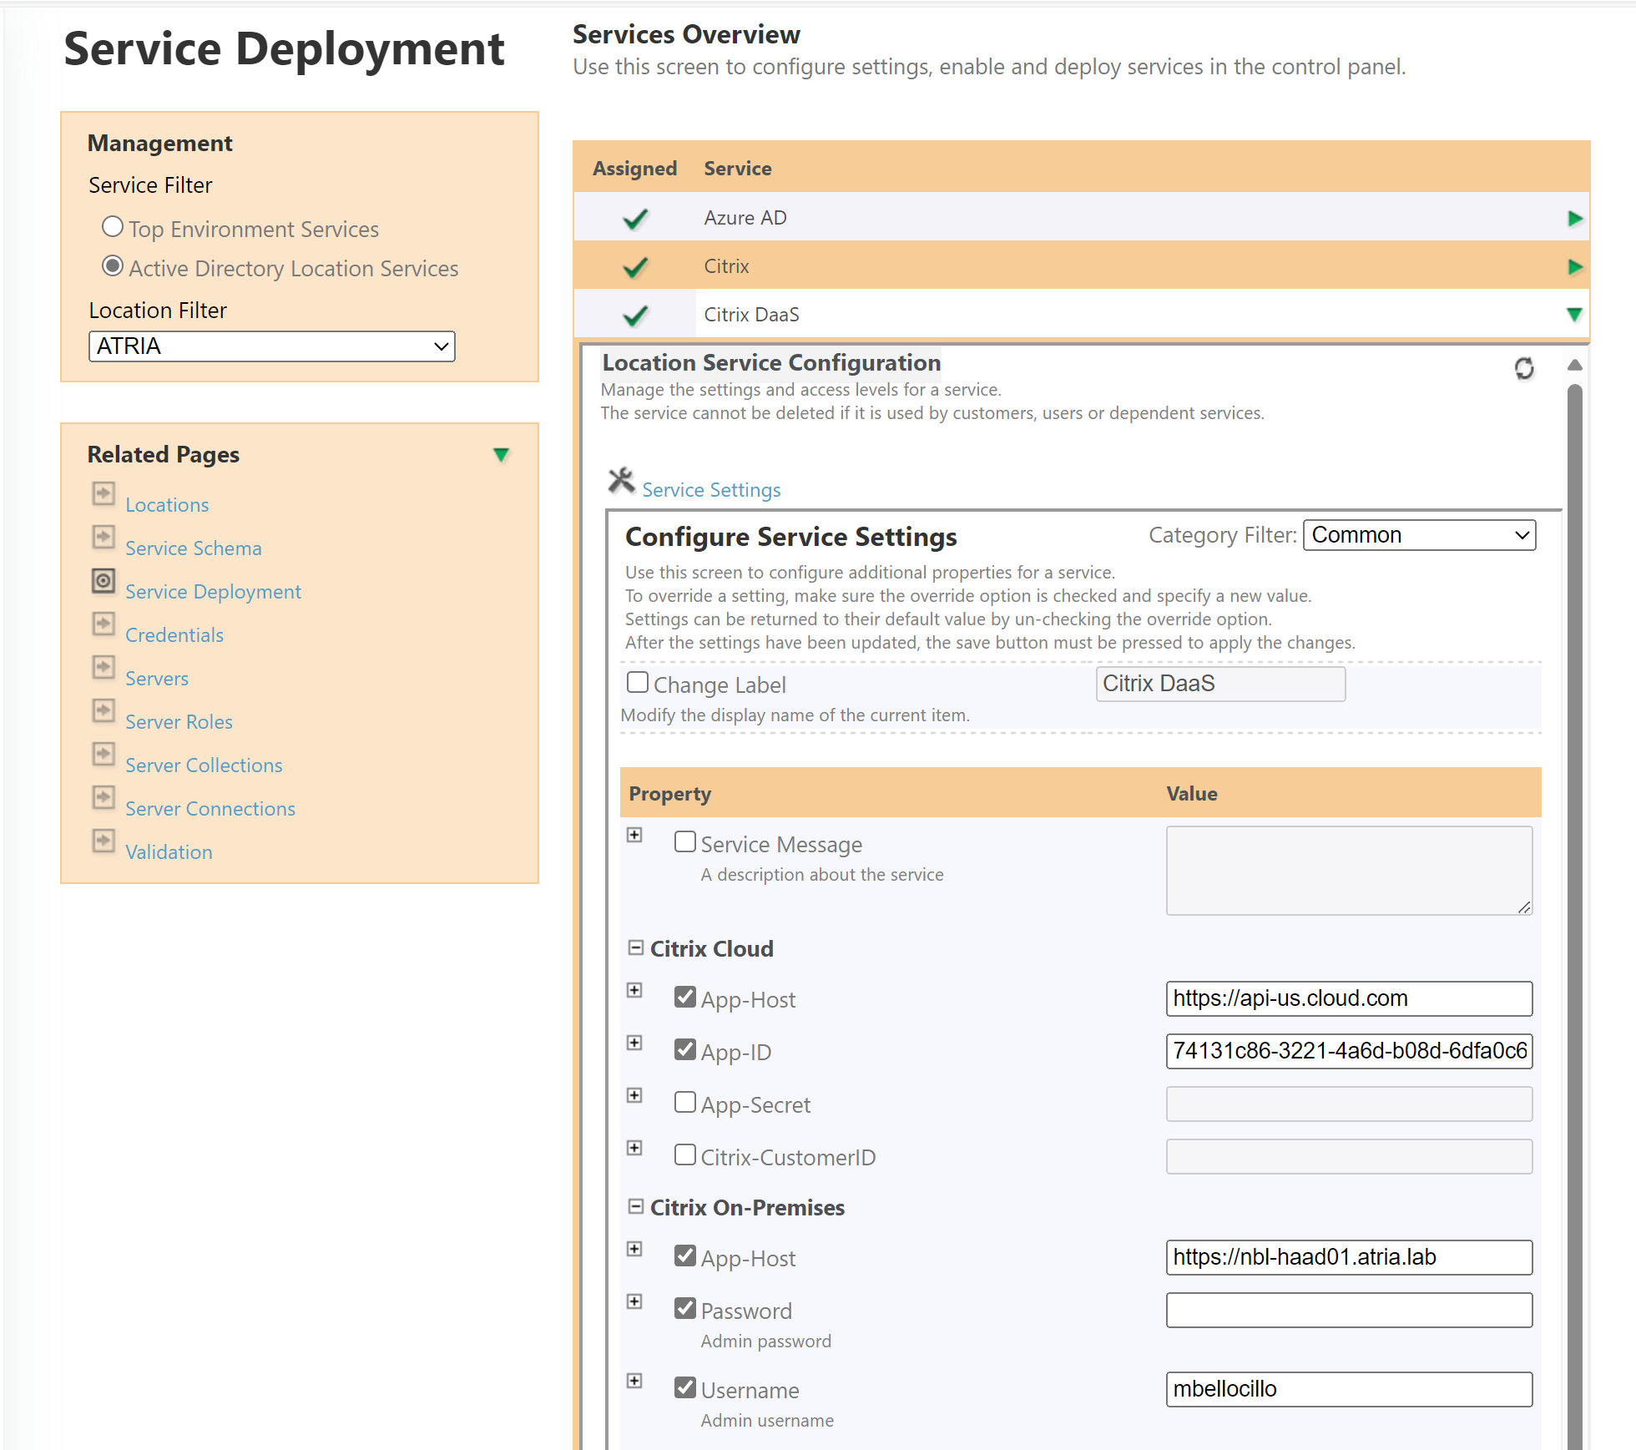This screenshot has height=1450, width=1636.
Task: Click the green checkmark for Citrix row
Action: click(635, 267)
